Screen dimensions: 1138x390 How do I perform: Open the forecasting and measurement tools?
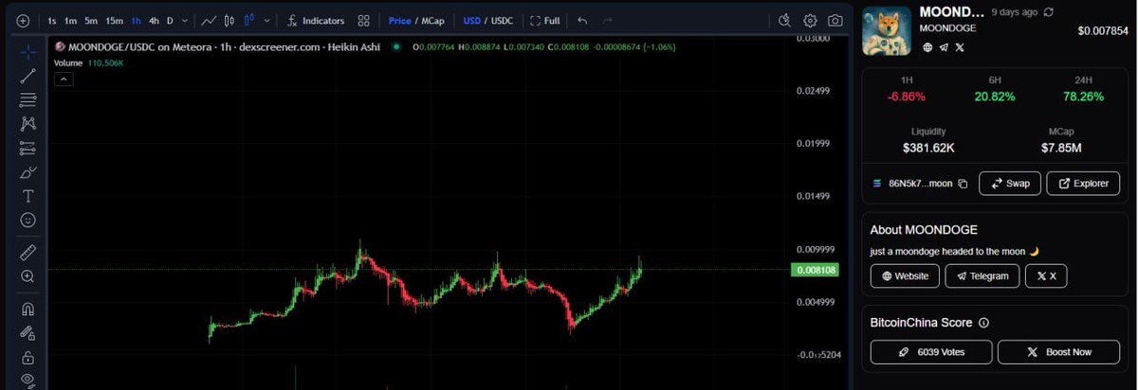click(28, 149)
